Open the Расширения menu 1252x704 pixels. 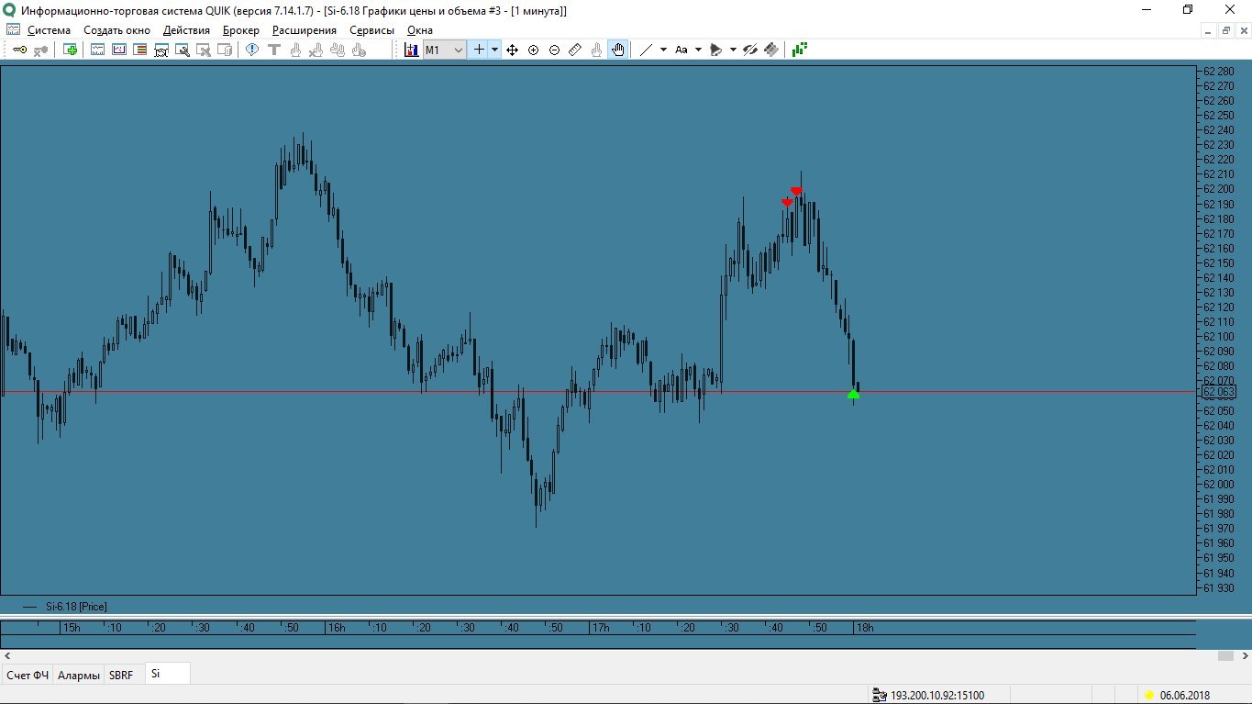tap(305, 30)
